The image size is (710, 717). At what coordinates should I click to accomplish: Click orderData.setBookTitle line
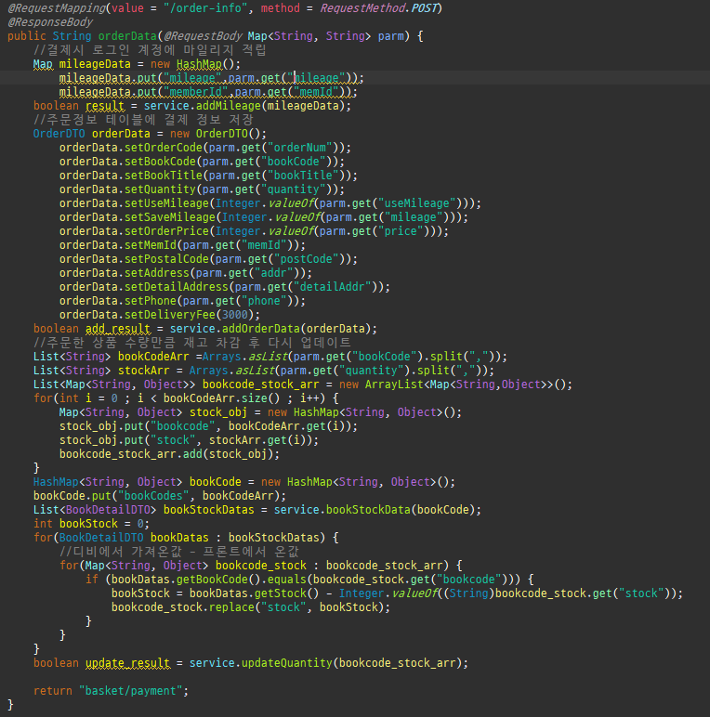tap(208, 176)
